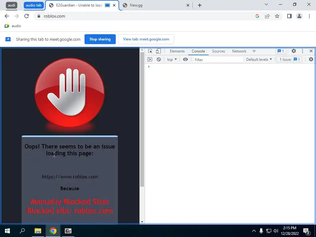Image resolution: width=316 pixels, height=237 pixels.
Task: Create a live expression with the eye icon
Action: pos(185,60)
